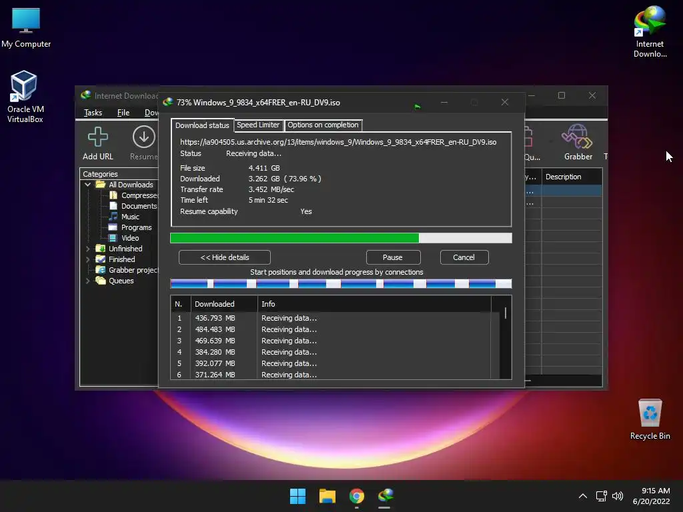The height and width of the screenshot is (512, 683).
Task: Switch to Options on completion tab
Action: [x=323, y=125]
